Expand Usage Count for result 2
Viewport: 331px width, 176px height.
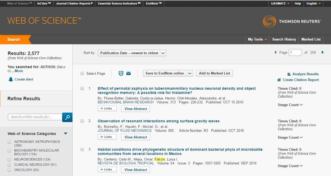click(290, 137)
